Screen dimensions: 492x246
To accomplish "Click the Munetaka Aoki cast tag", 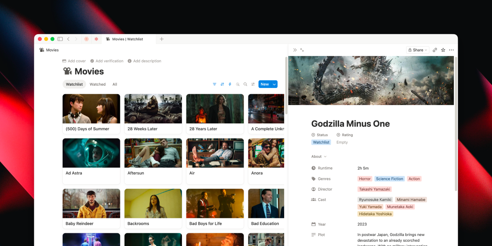I will pos(400,207).
